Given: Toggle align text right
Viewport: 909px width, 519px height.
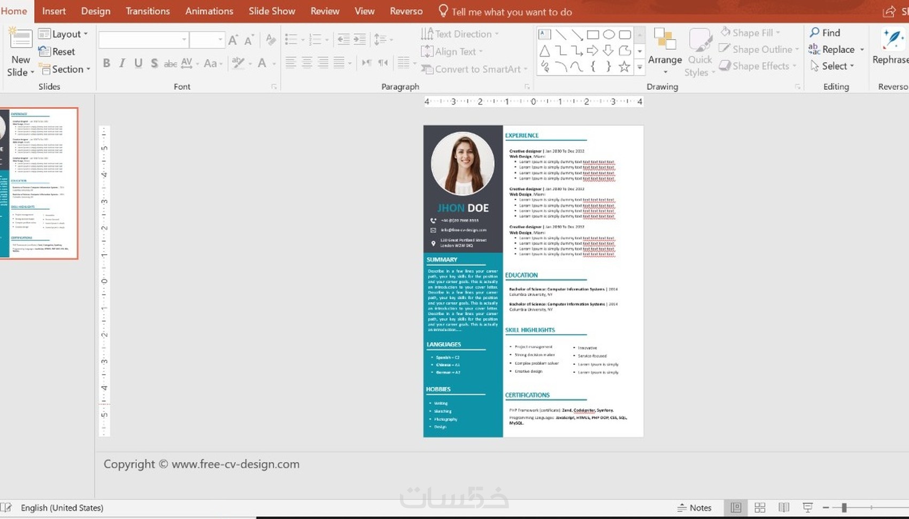Looking at the screenshot, I should pos(323,63).
